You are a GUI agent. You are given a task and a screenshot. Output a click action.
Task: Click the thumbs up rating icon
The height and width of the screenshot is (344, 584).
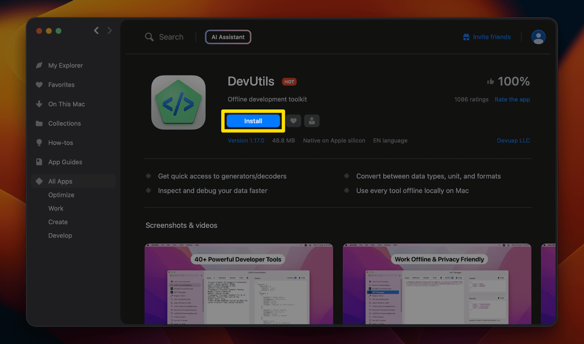point(491,81)
